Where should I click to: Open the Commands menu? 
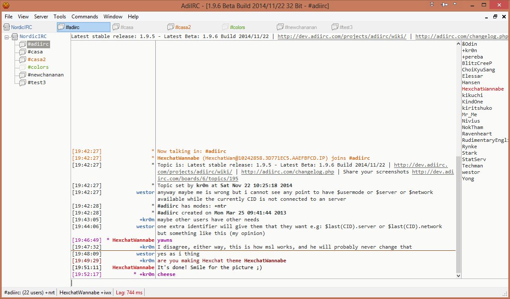click(x=85, y=17)
